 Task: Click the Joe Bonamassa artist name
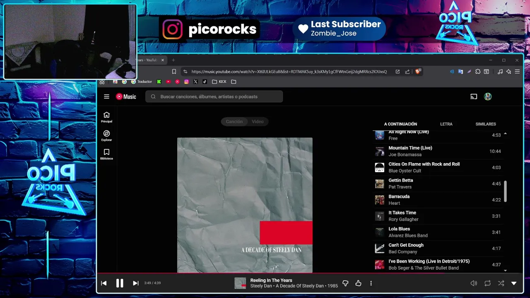[x=405, y=154]
